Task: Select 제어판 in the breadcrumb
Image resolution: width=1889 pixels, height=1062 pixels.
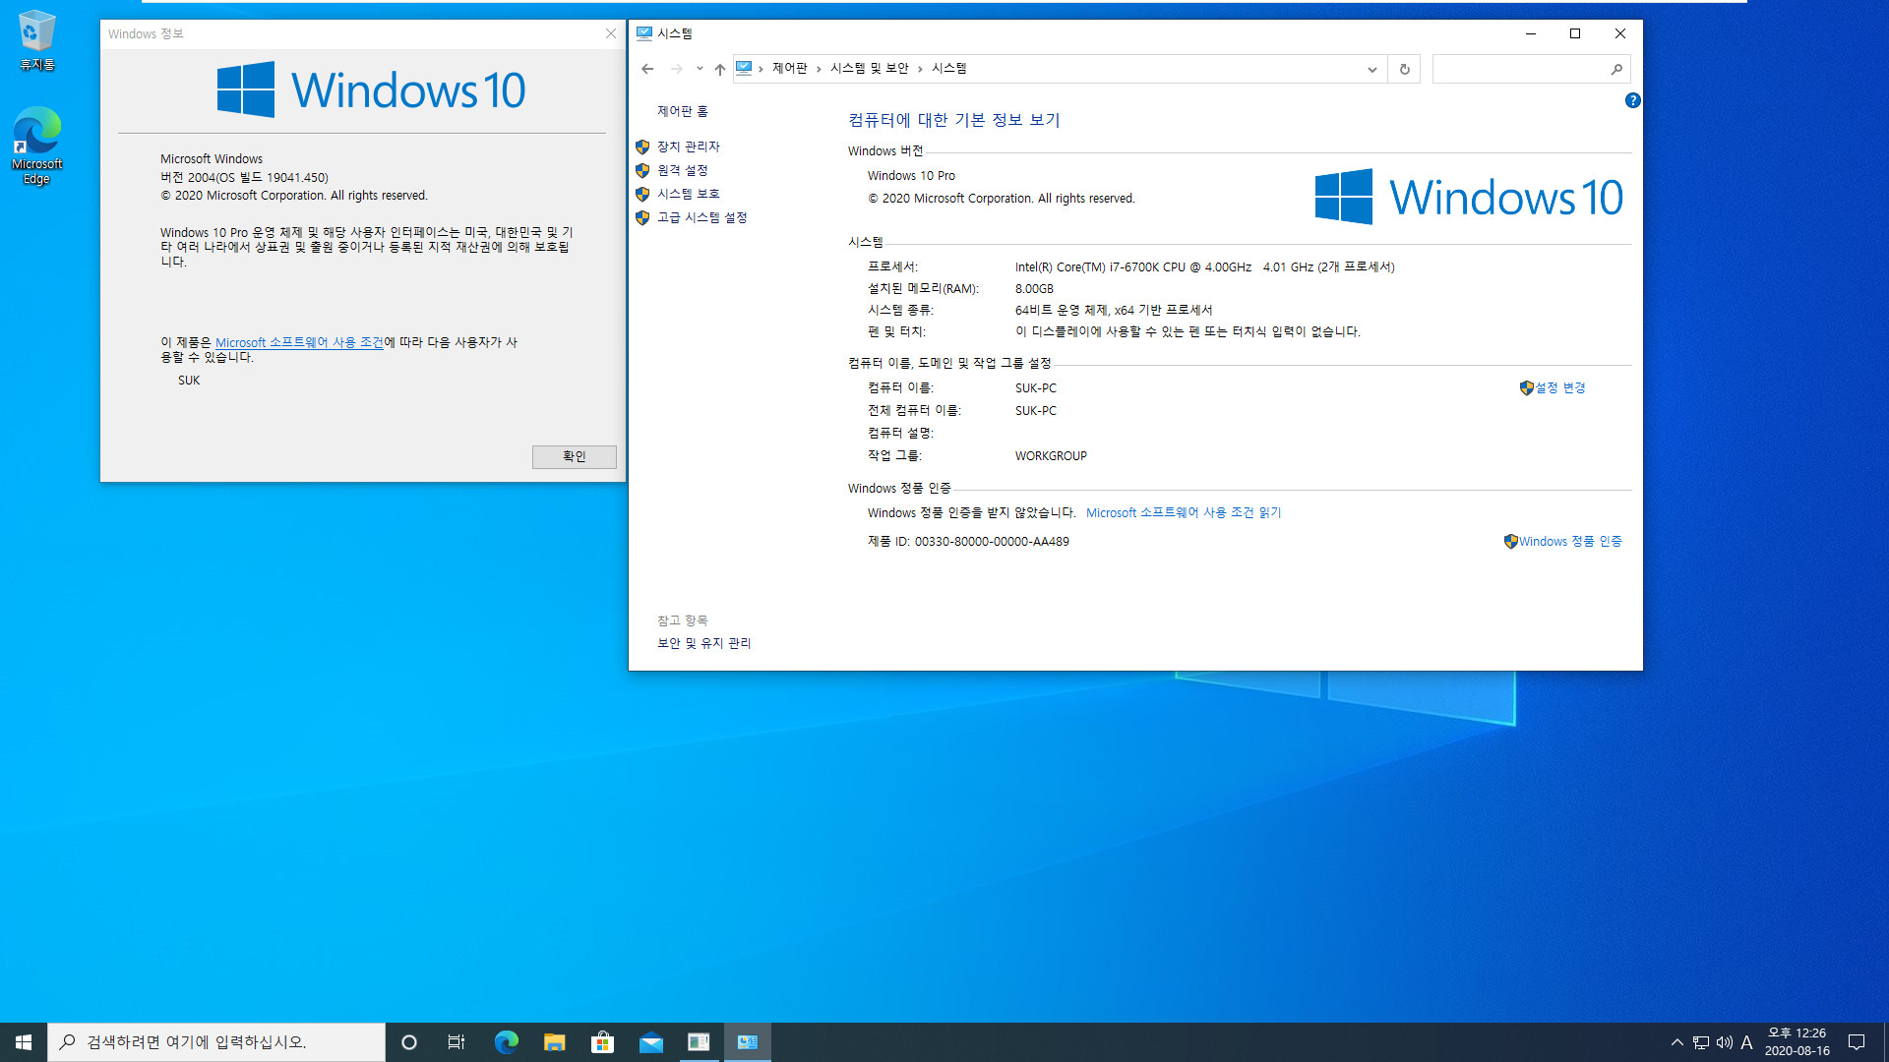Action: [789, 68]
